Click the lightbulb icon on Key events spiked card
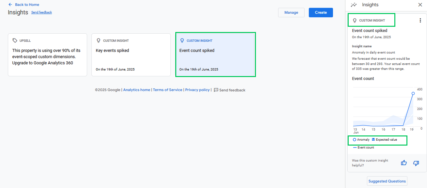Image resolution: width=427 pixels, height=188 pixels. [x=98, y=40]
